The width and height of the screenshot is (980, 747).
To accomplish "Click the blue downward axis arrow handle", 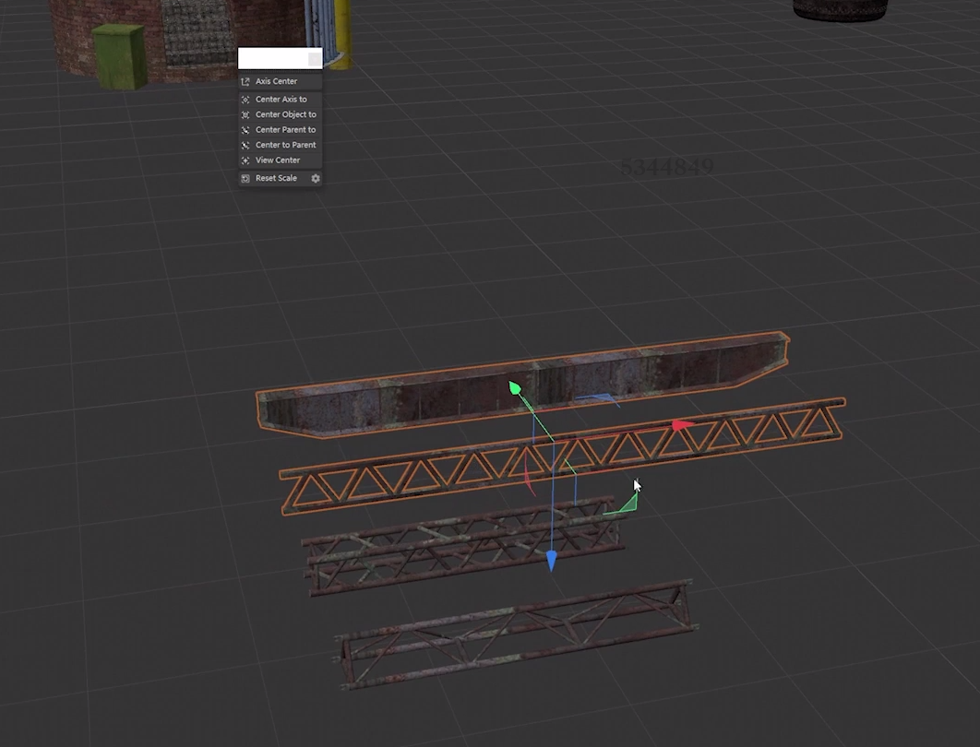I will click(x=551, y=561).
